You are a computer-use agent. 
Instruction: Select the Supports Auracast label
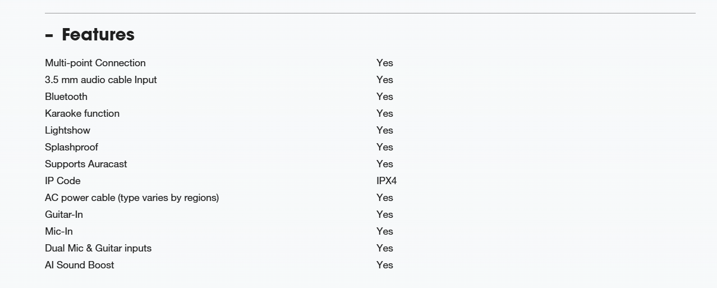pos(86,164)
